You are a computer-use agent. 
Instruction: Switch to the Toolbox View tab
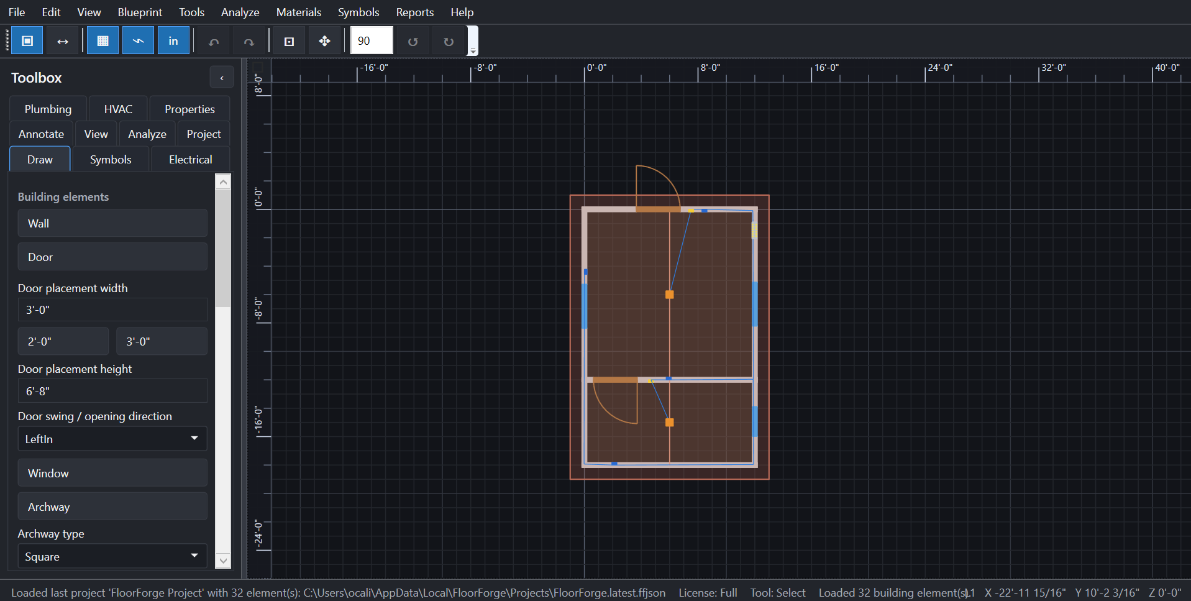point(96,134)
